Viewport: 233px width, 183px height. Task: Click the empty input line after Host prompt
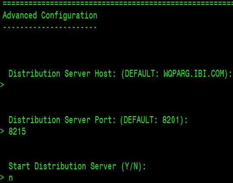[116, 85]
